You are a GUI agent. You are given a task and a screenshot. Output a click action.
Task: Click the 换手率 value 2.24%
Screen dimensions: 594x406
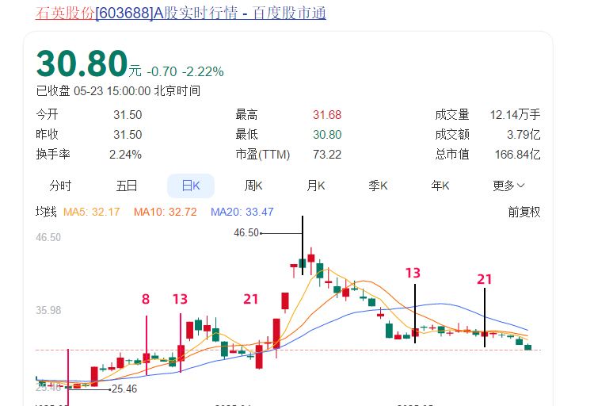point(125,155)
